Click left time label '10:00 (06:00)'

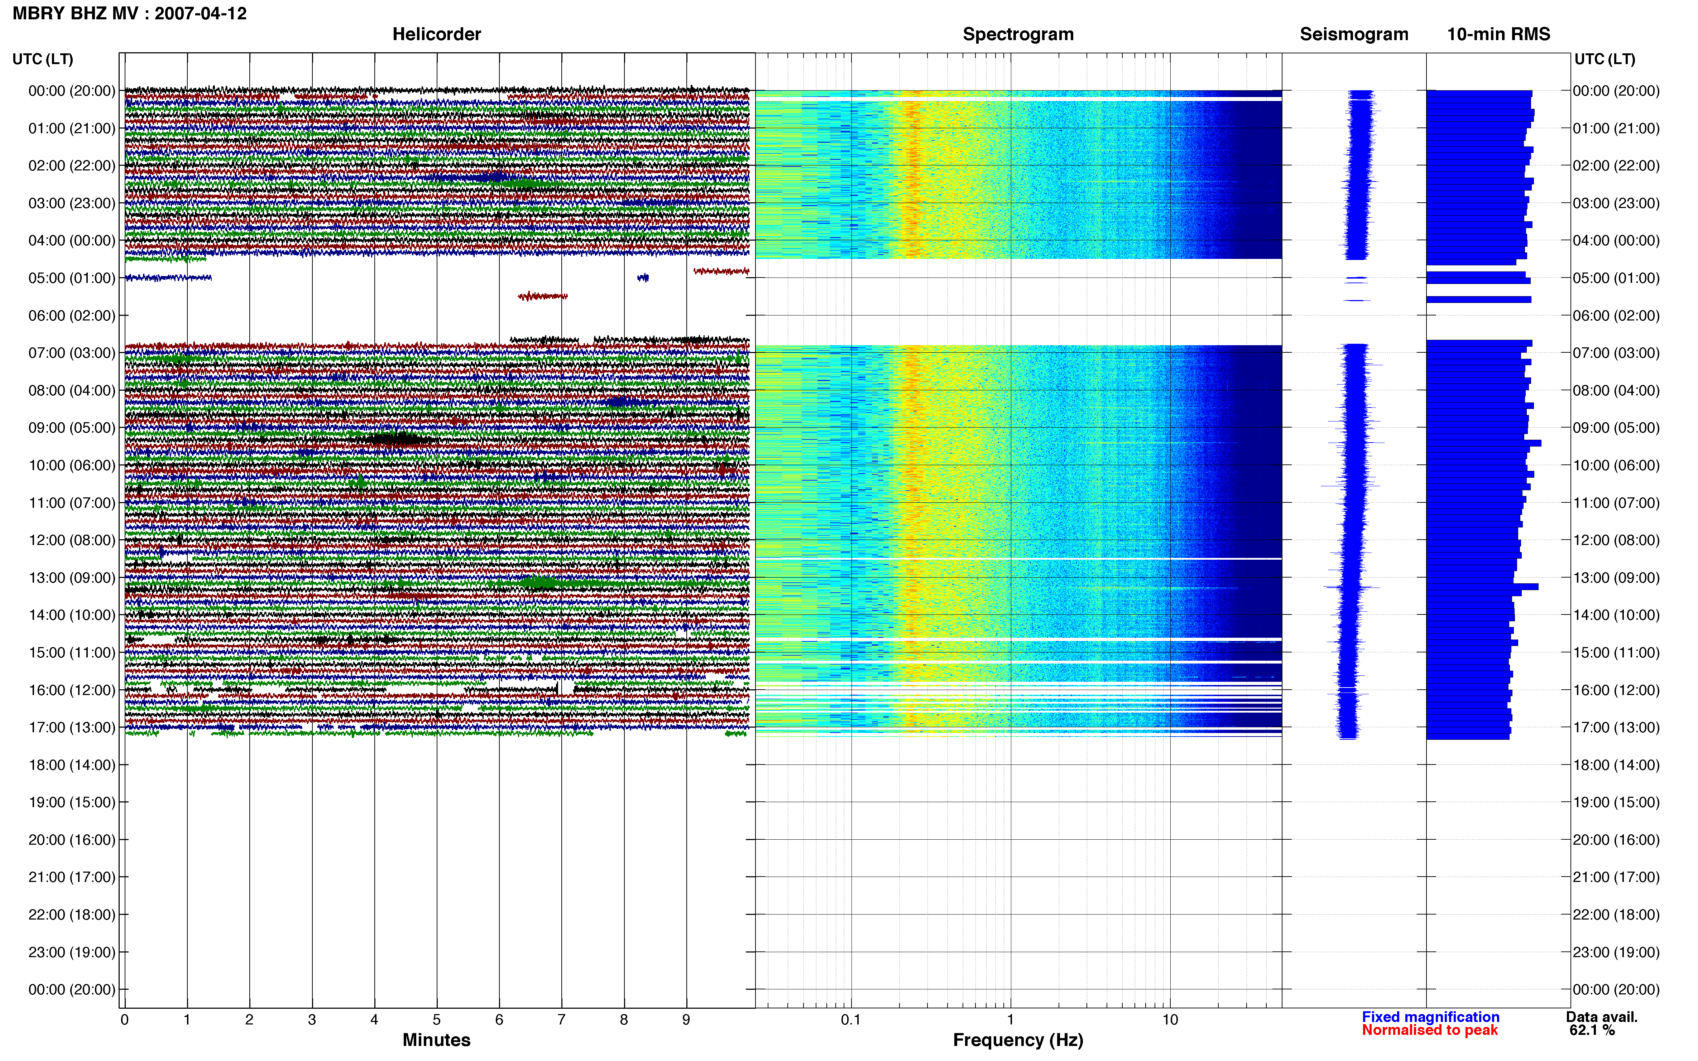72,465
